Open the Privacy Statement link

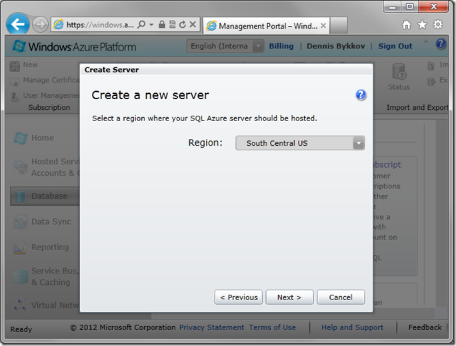(x=212, y=327)
